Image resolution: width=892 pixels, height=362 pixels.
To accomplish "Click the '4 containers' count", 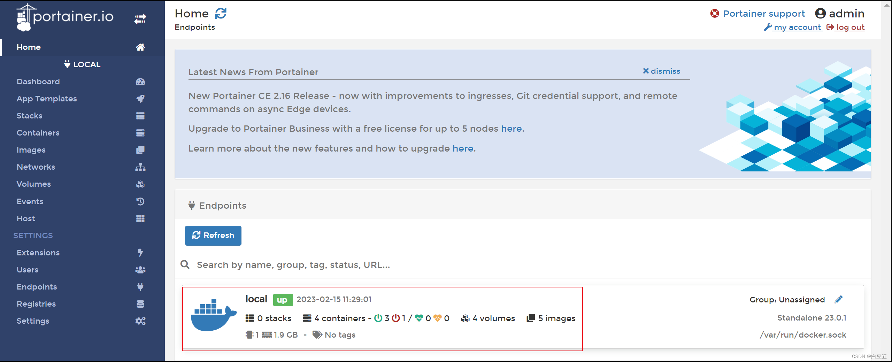I will click(335, 318).
